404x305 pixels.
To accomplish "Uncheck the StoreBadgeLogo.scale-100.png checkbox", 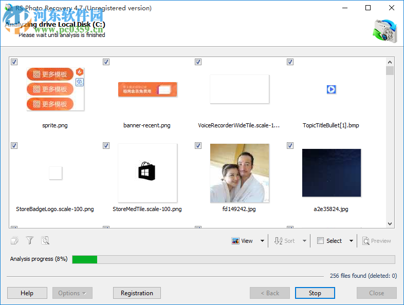I will [x=14, y=145].
